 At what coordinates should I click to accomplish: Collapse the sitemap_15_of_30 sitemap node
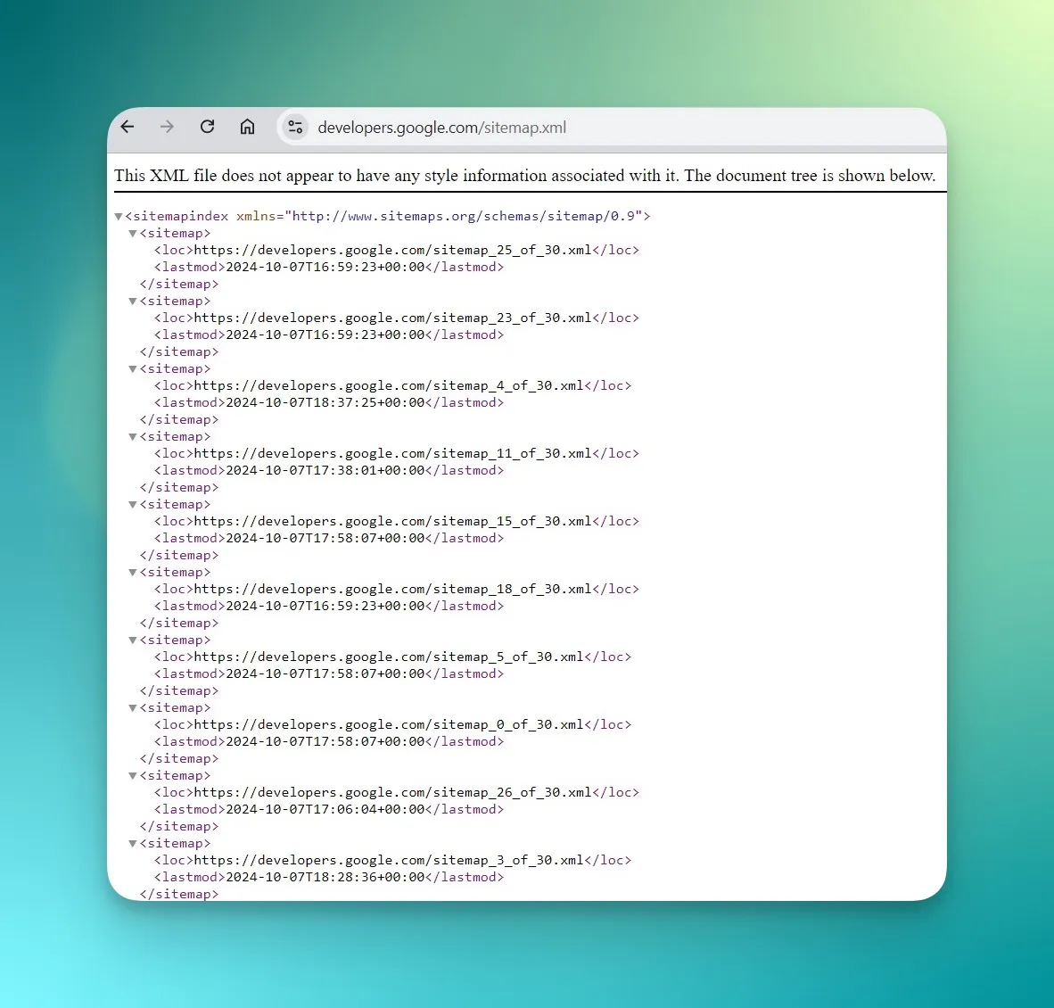pyautogui.click(x=133, y=504)
